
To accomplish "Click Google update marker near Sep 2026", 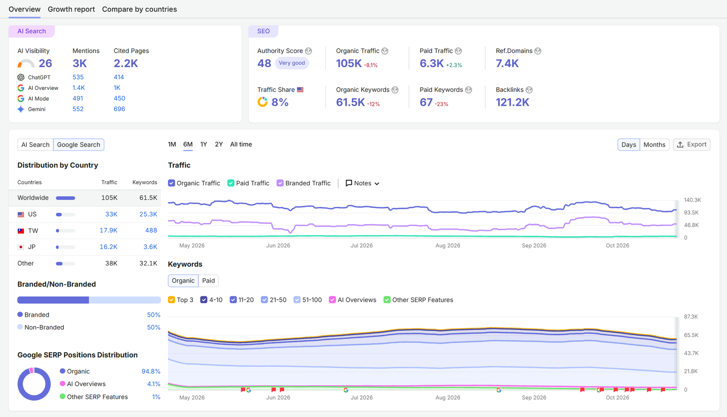I will (x=499, y=390).
